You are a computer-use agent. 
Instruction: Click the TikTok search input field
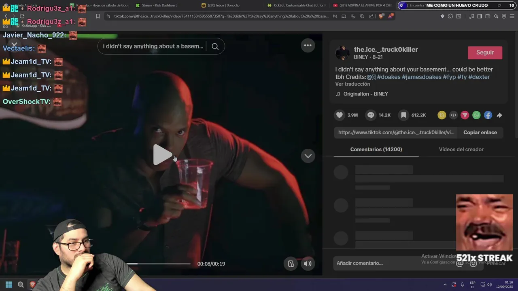(x=153, y=46)
